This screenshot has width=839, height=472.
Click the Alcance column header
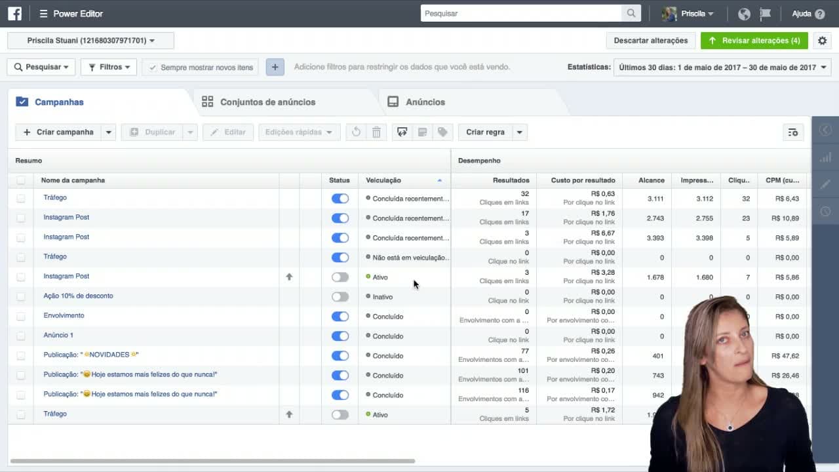click(x=652, y=180)
